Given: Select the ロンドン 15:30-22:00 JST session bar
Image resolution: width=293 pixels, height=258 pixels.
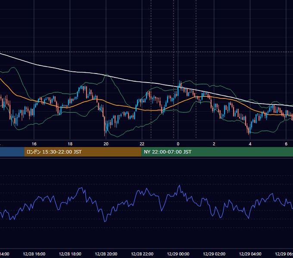Looking at the screenshot, I should (x=83, y=152).
